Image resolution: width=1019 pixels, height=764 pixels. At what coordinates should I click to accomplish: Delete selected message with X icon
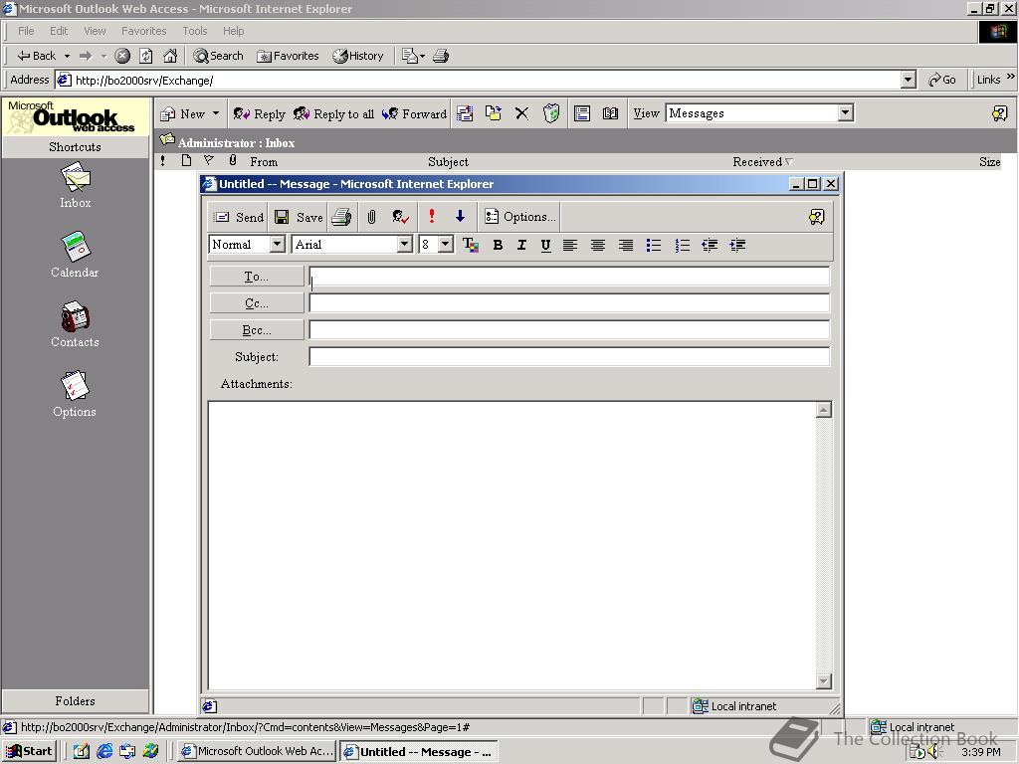[x=521, y=113]
